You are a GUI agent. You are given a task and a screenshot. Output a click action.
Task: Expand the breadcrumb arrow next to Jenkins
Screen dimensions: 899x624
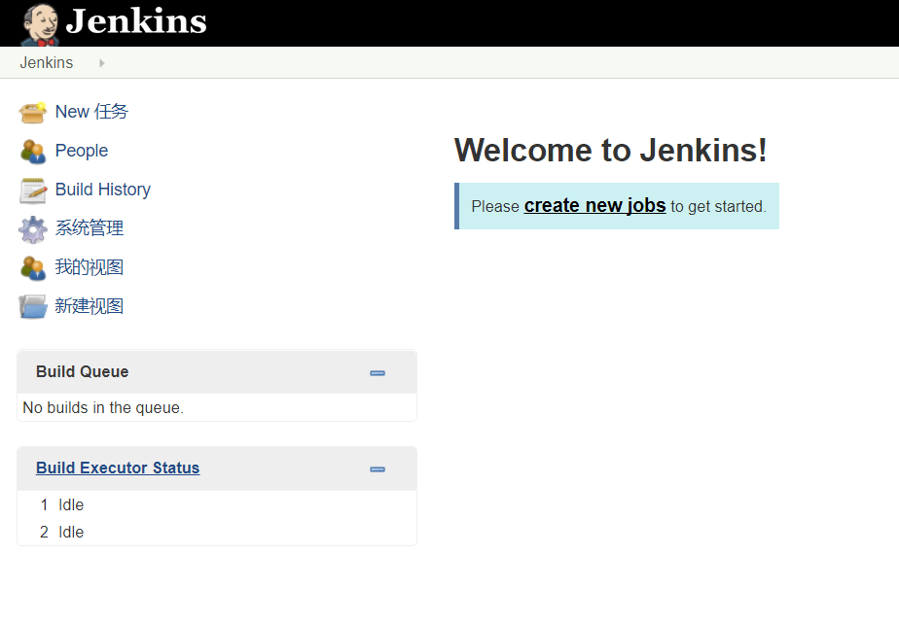click(x=101, y=63)
